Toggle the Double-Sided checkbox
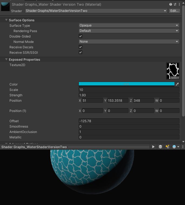This screenshot has height=205, width=185. click(80, 36)
